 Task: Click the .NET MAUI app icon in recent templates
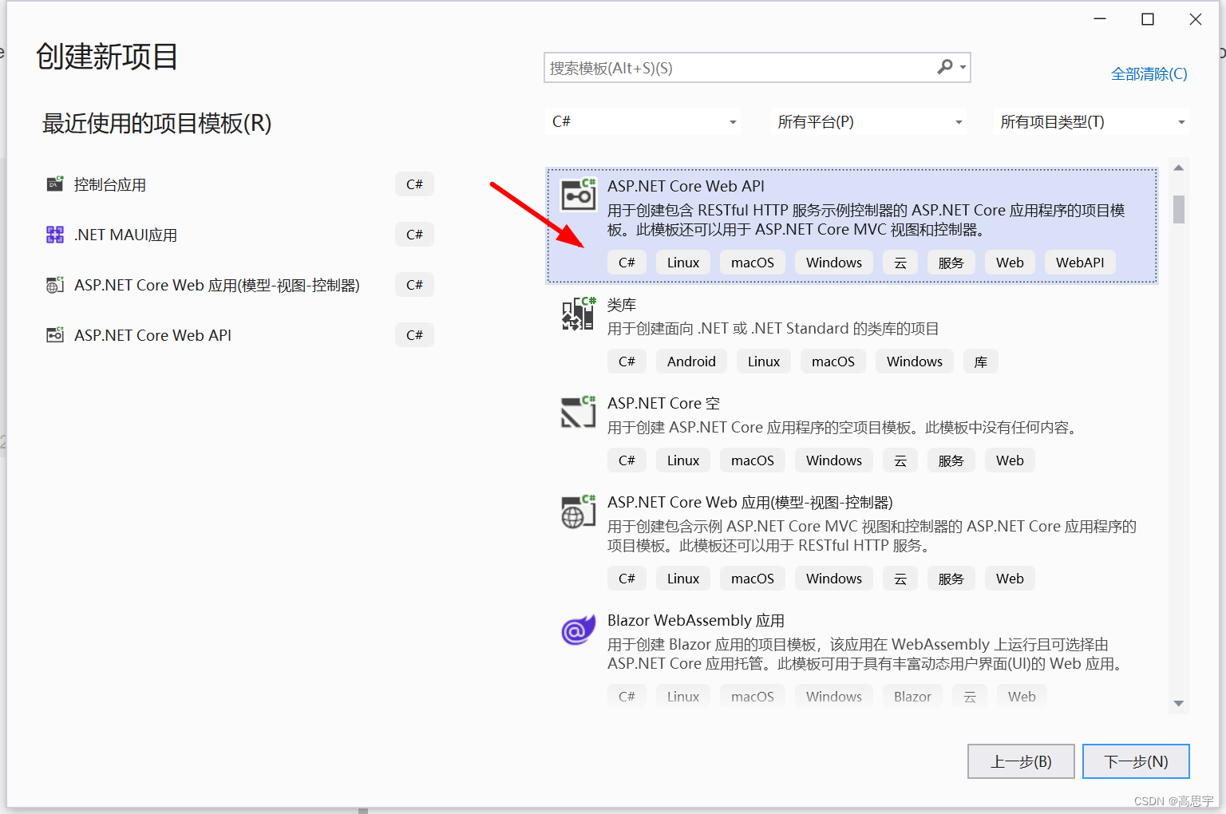pyautogui.click(x=55, y=235)
